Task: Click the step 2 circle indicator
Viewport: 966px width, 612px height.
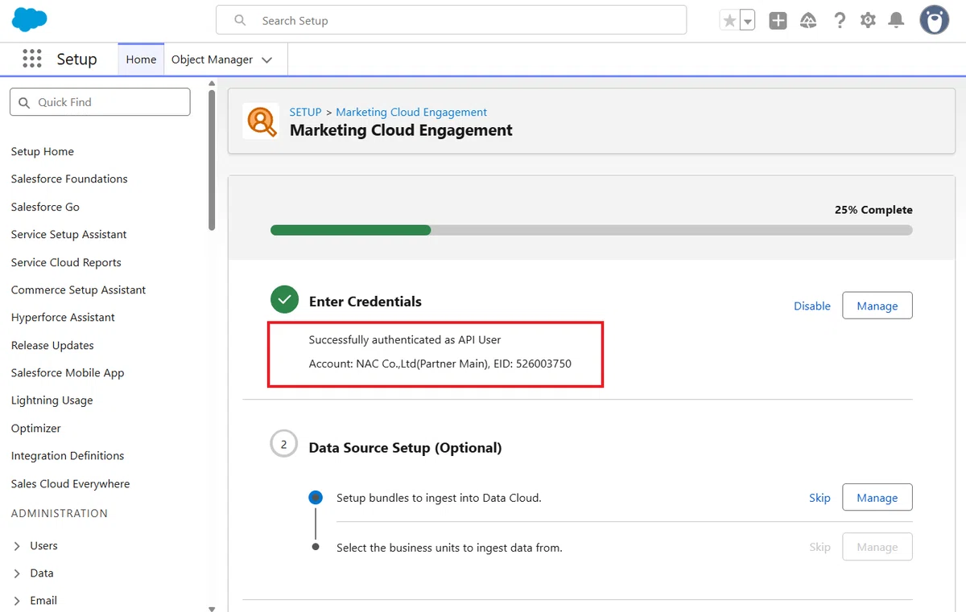Action: (x=283, y=444)
